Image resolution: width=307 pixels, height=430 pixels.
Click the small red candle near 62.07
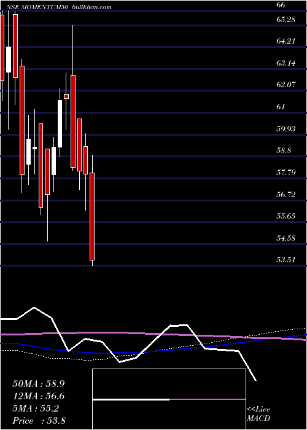[x=66, y=96]
